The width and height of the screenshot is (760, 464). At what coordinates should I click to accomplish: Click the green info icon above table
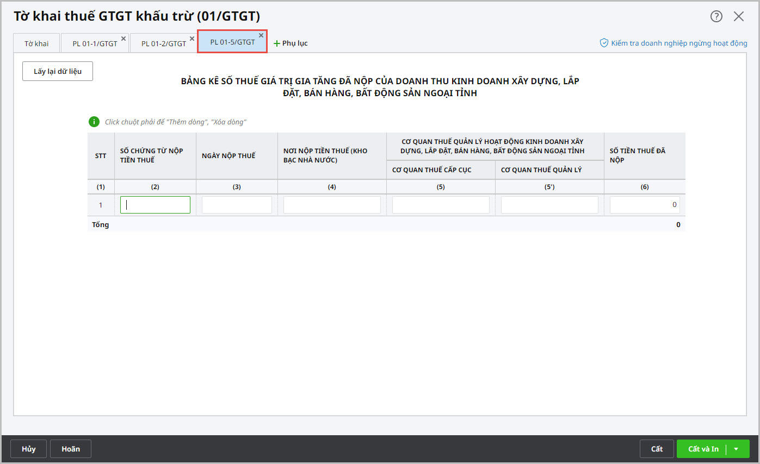94,122
